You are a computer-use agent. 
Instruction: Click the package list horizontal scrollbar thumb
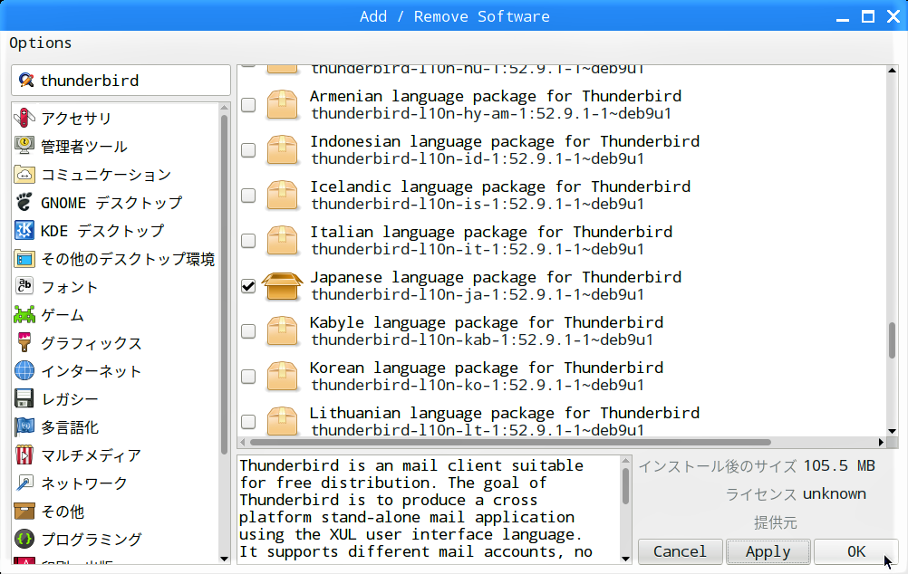510,442
